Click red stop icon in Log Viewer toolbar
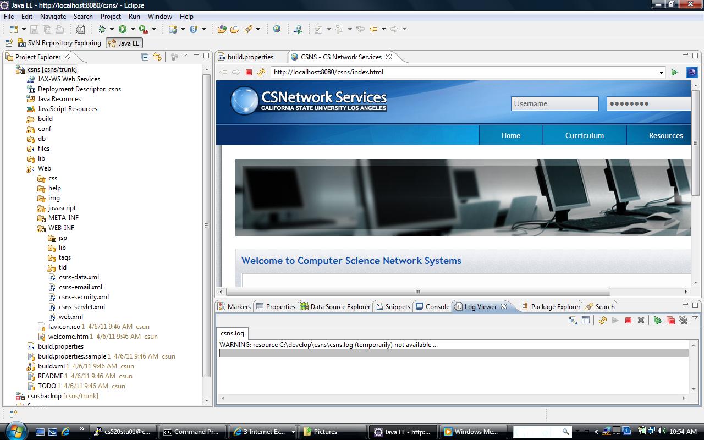The height and width of the screenshot is (440, 704). point(628,320)
